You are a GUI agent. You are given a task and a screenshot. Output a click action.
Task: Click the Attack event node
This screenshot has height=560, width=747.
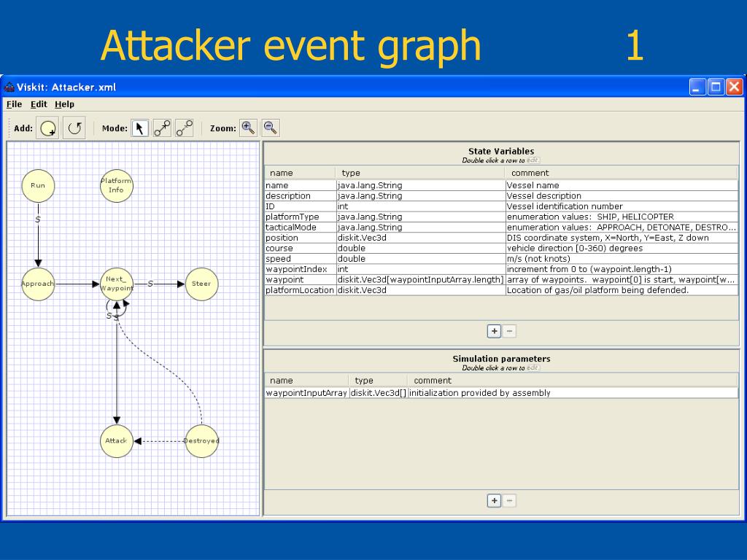point(116,441)
